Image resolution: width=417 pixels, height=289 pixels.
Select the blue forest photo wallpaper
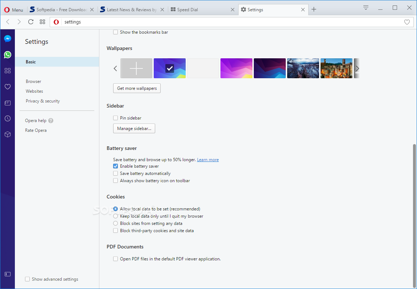(x=303, y=68)
